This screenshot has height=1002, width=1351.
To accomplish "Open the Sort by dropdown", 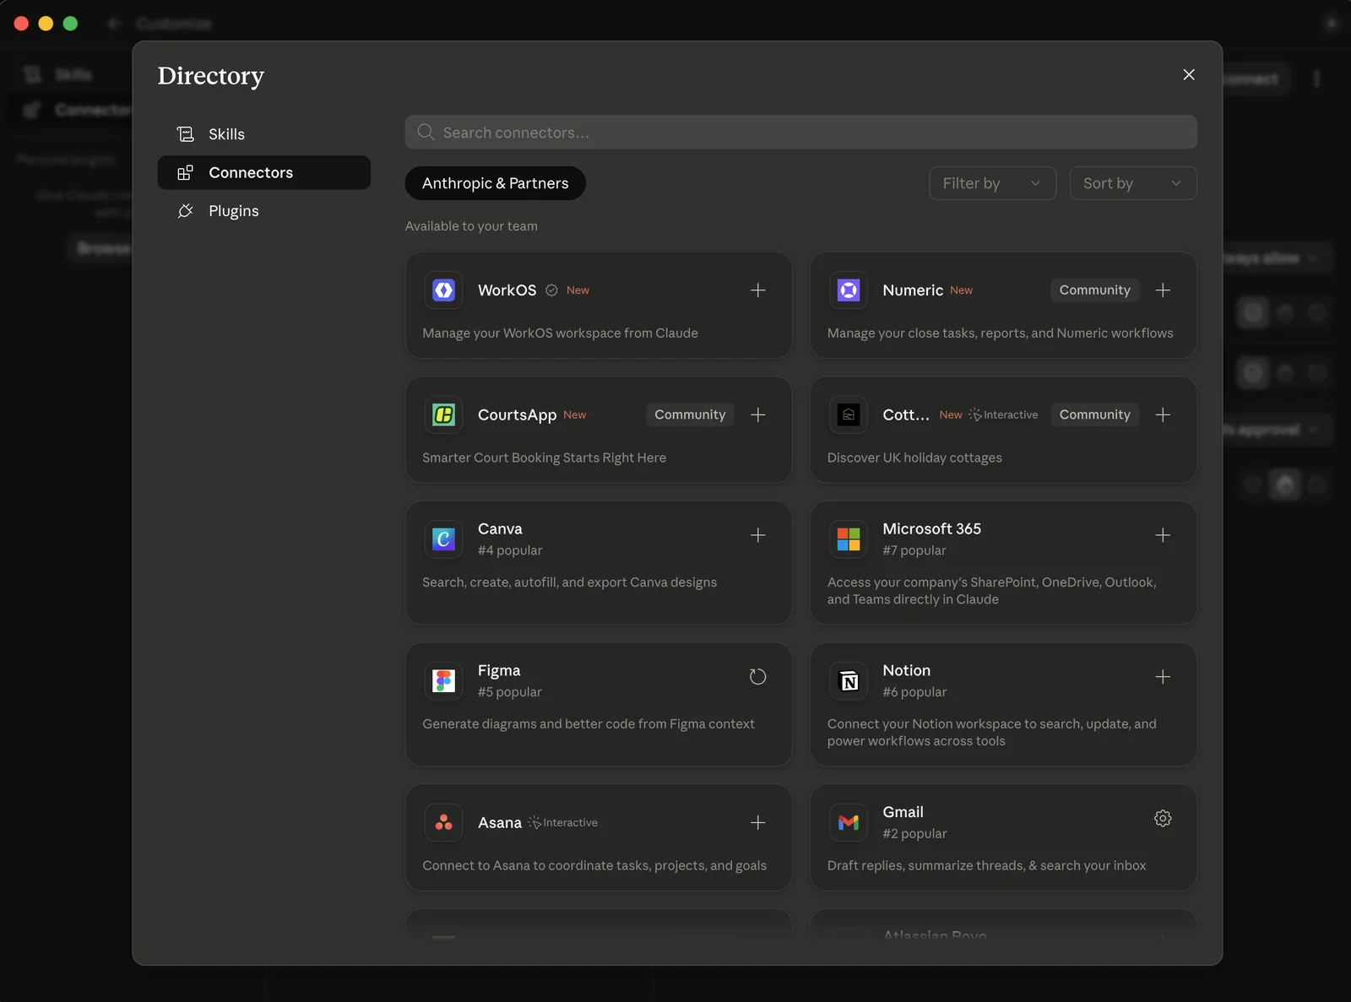I will pyautogui.click(x=1132, y=183).
